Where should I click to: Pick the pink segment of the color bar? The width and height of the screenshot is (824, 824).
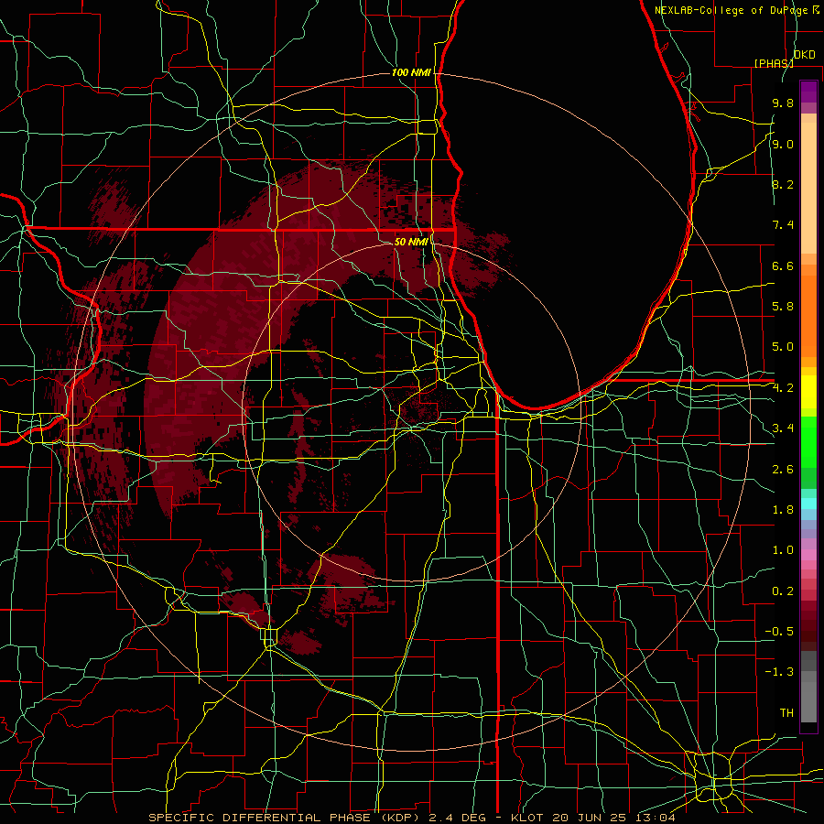click(808, 555)
